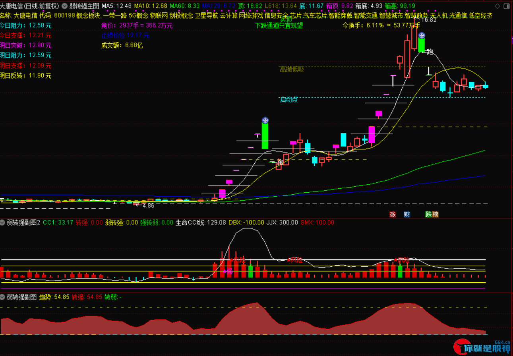
Task: Click the latest cyan candle at the right edge
Action: pyautogui.click(x=485, y=85)
